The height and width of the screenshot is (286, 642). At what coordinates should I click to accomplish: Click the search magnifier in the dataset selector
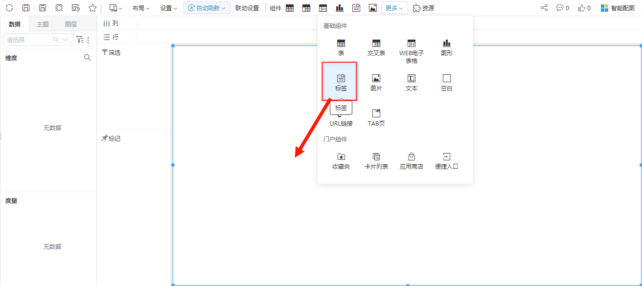pos(56,40)
